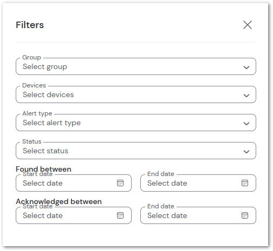This screenshot has width=273, height=251.
Task: Click the 'Select devices' placeholder text
Action: click(x=48, y=94)
